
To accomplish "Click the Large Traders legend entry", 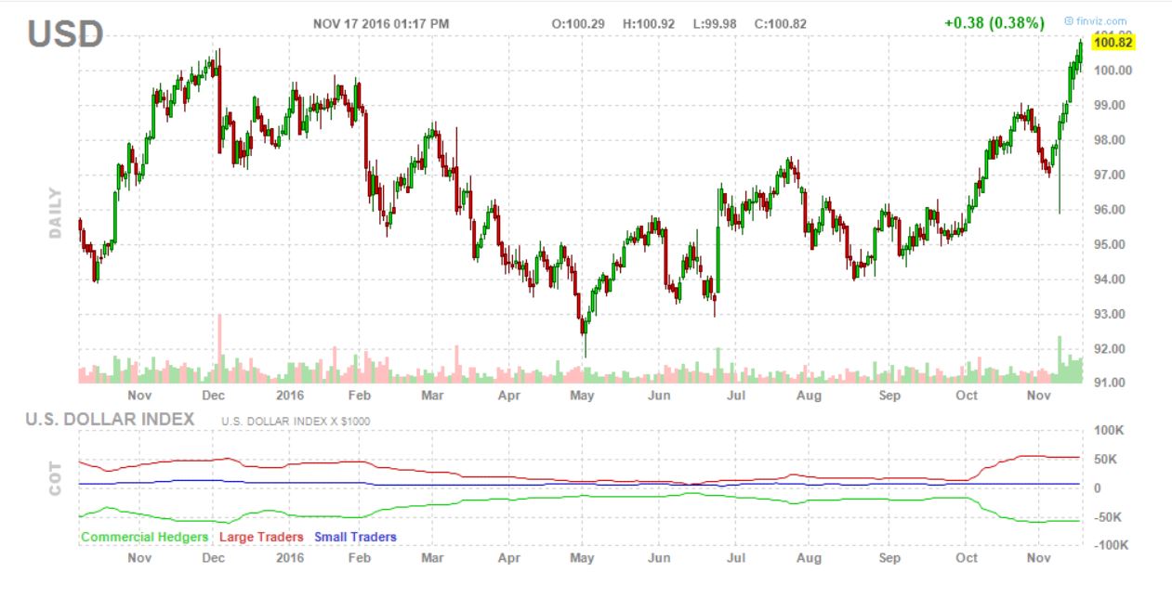I will click(x=261, y=537).
